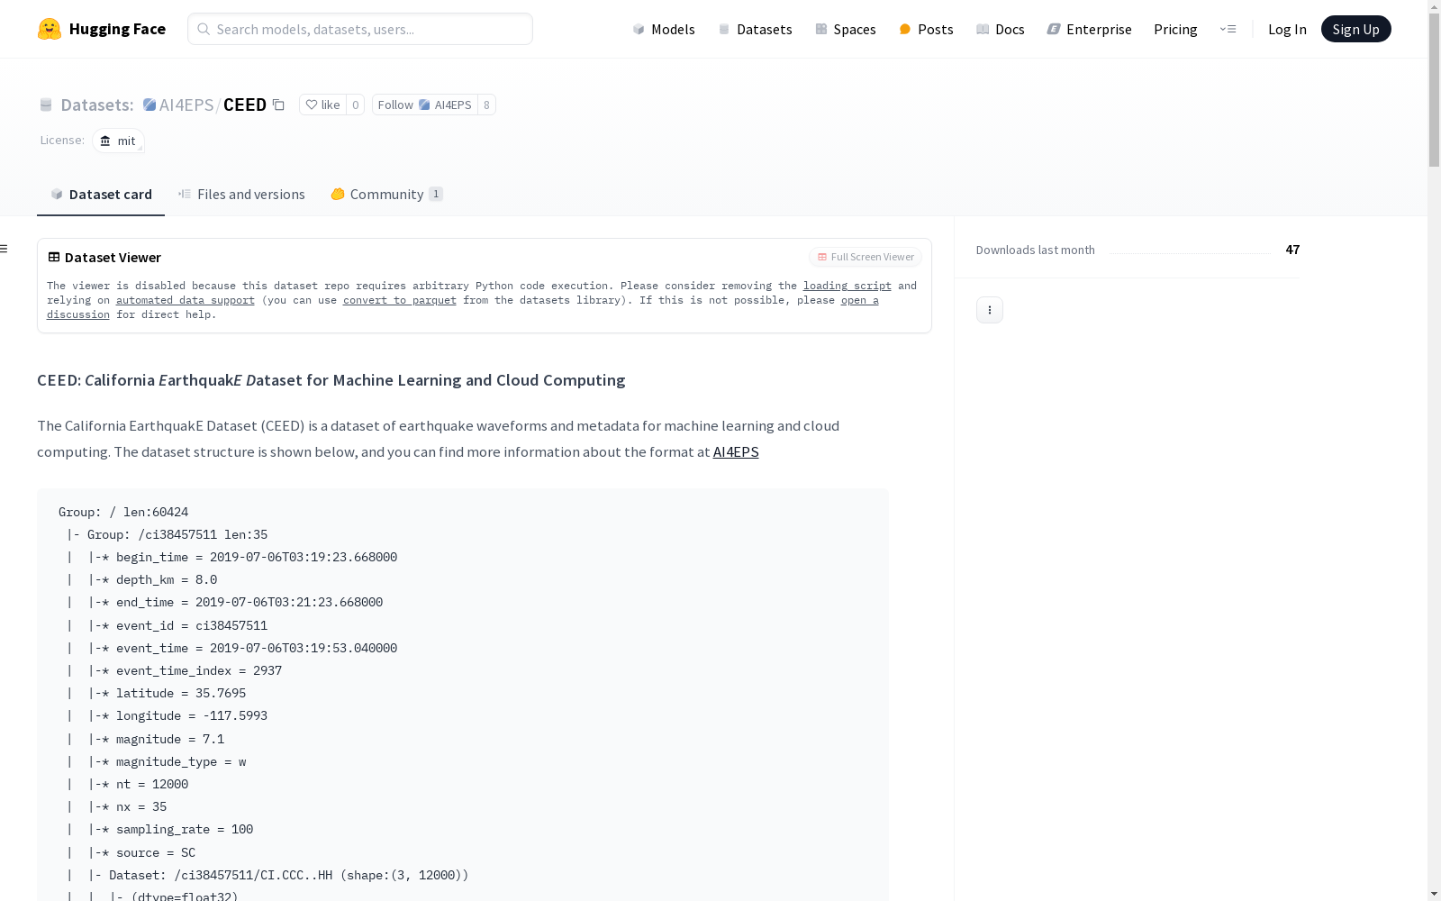Open the Models page

click(x=664, y=29)
